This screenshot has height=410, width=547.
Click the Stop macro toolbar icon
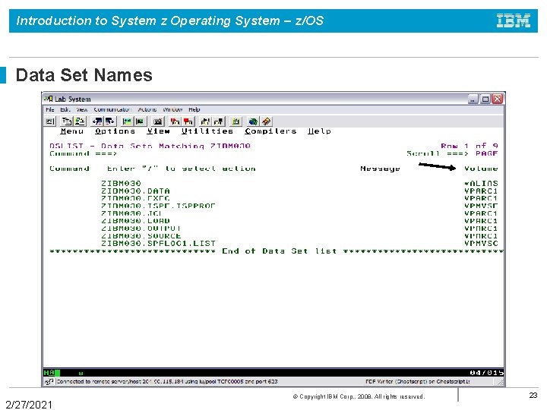pos(188,121)
